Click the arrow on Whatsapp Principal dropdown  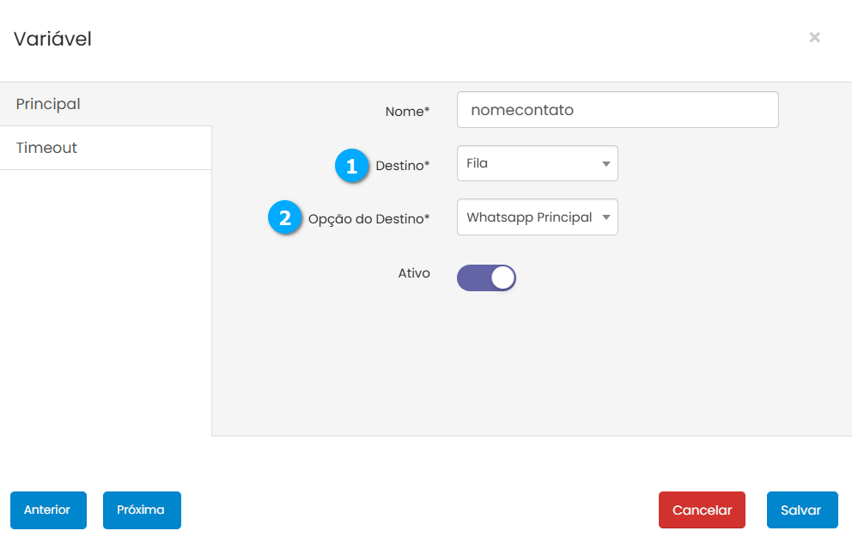(606, 217)
